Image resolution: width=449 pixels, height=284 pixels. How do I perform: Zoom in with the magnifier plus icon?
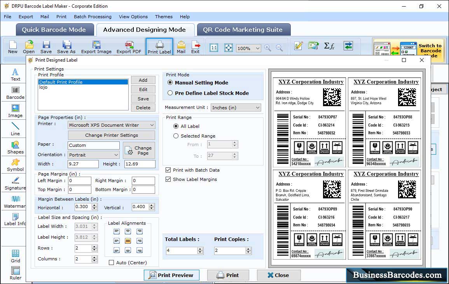268,48
